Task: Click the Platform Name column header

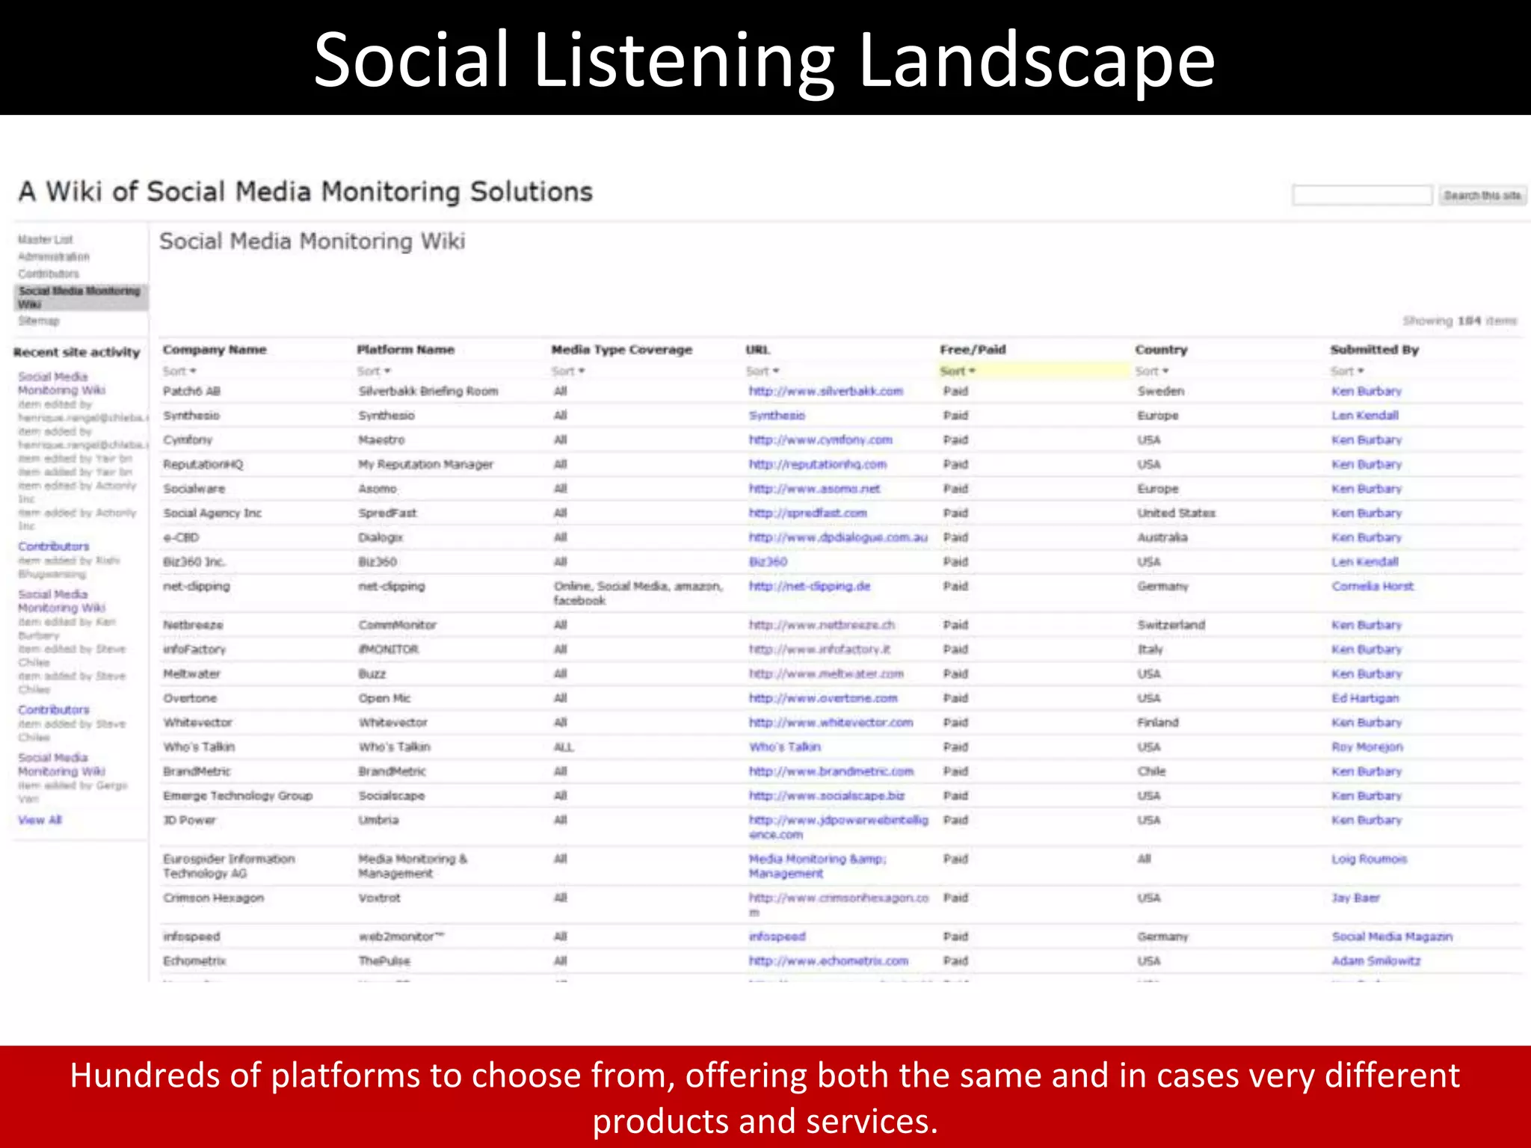Action: tap(405, 349)
